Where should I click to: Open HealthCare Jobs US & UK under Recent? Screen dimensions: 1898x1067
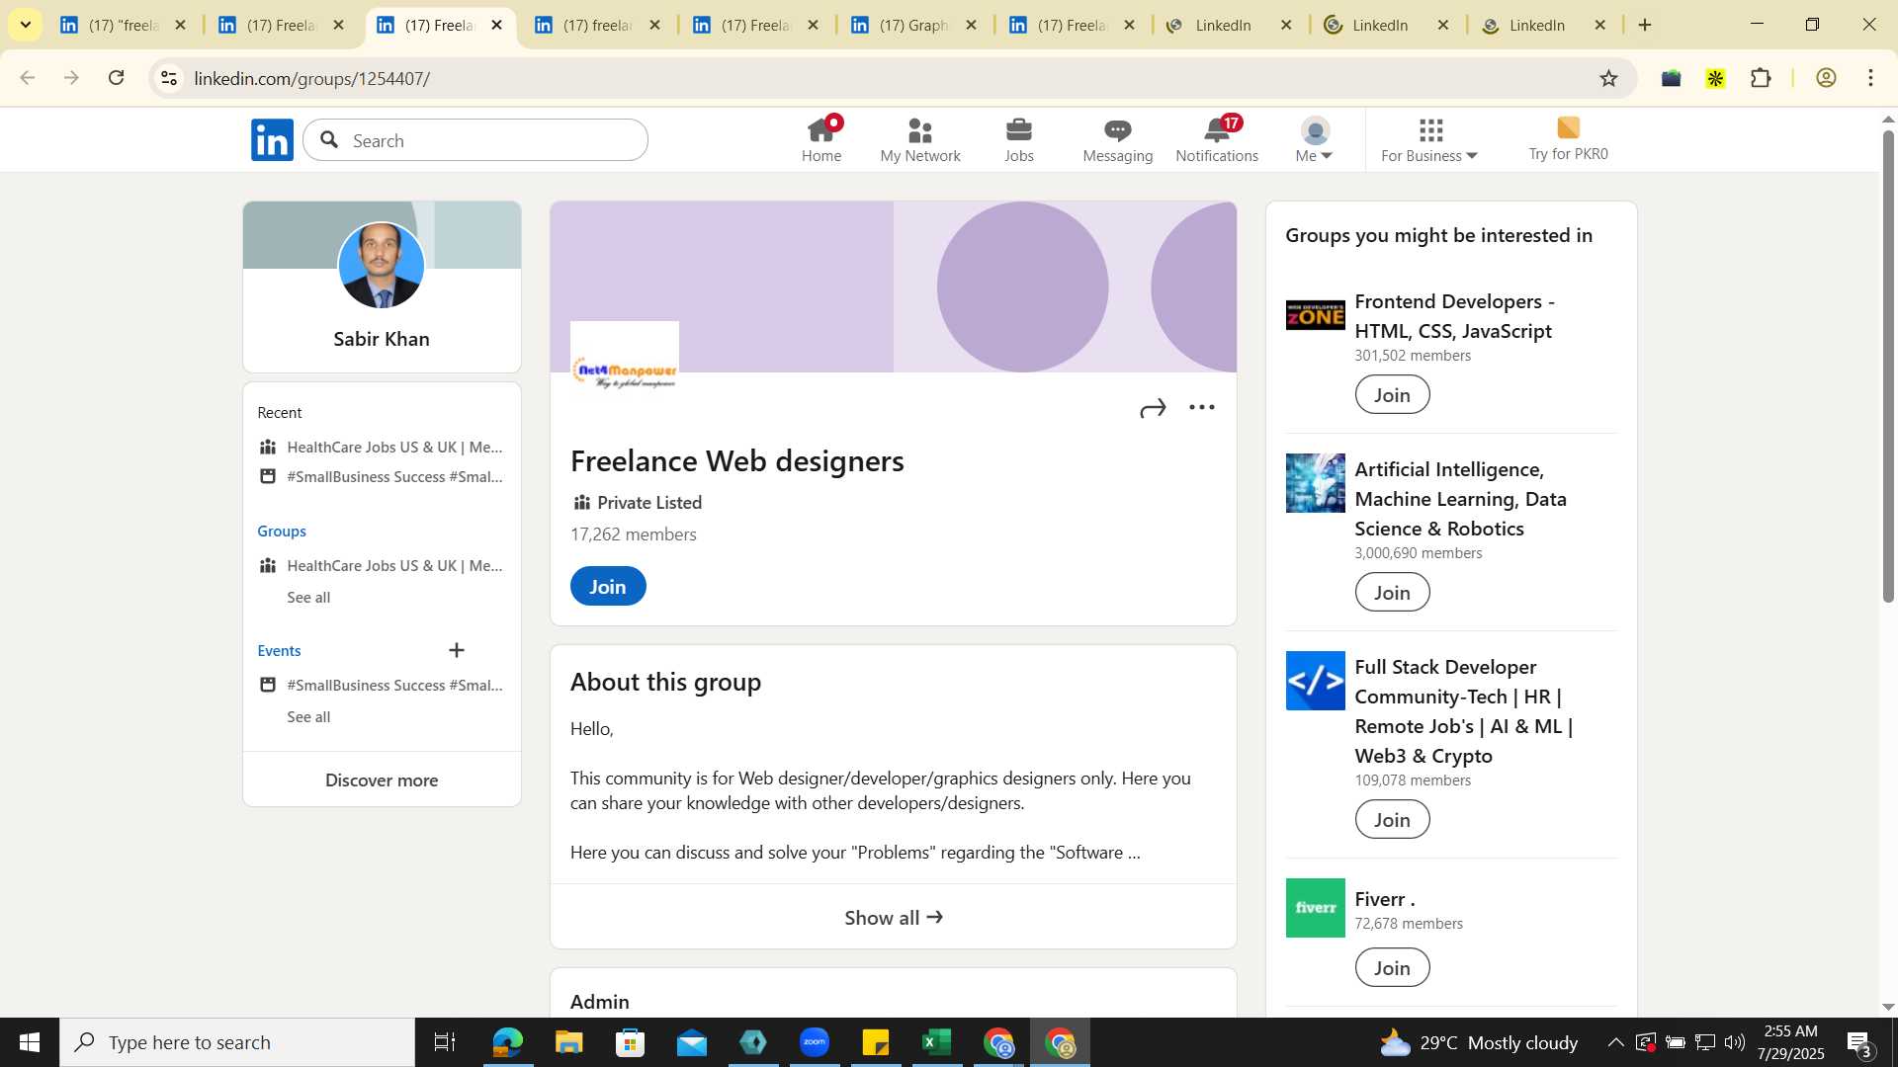(394, 447)
